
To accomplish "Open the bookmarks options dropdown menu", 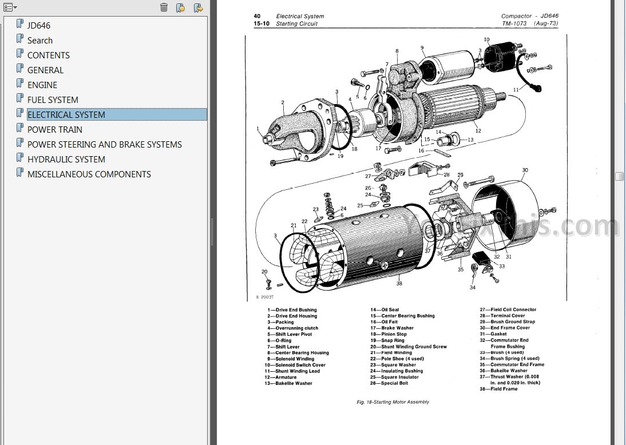I will (10, 7).
